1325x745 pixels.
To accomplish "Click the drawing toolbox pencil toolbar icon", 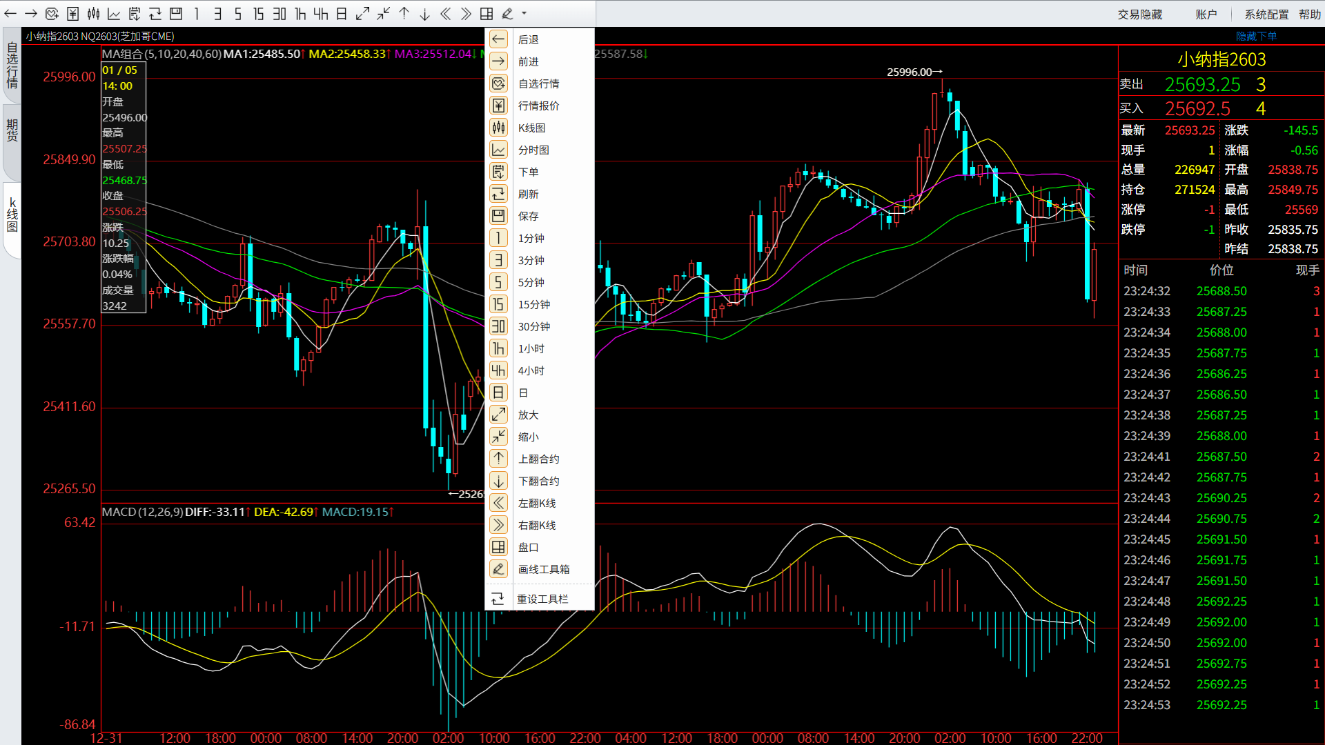I will (508, 14).
